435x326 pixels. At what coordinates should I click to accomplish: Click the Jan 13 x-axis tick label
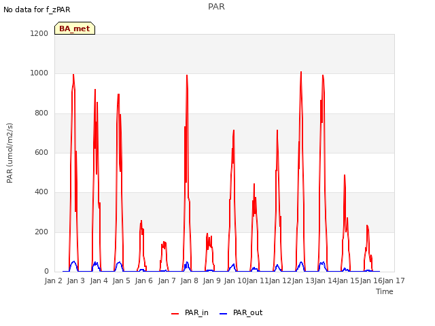(303, 280)
